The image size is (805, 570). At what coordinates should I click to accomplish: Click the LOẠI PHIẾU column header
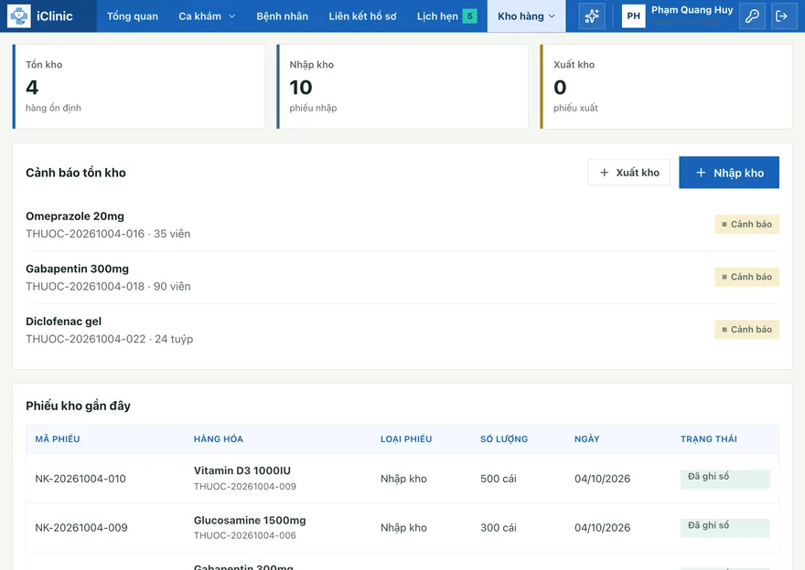pyautogui.click(x=406, y=438)
